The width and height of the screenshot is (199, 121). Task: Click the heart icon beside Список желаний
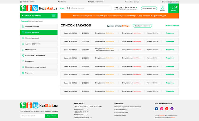[x=23, y=38]
